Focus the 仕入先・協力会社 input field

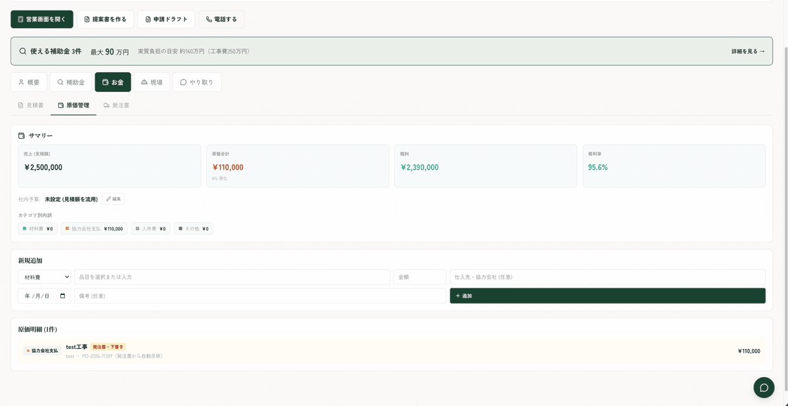coord(607,277)
